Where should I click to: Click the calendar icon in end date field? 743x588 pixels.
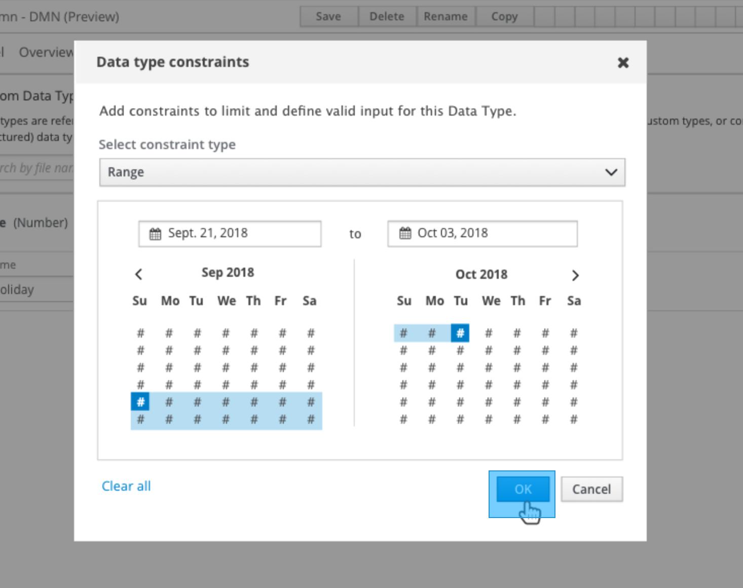tap(405, 233)
